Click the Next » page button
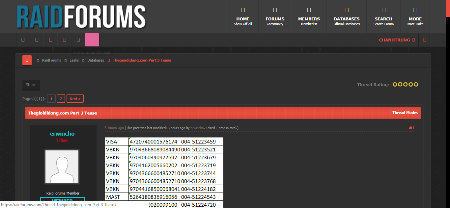The height and width of the screenshot is (208, 450). (75, 99)
